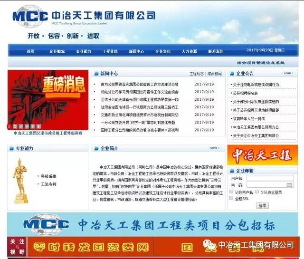The image size is (304, 259).
Task: Click the 企业公告 panel folder icon
Action: pos(232,74)
